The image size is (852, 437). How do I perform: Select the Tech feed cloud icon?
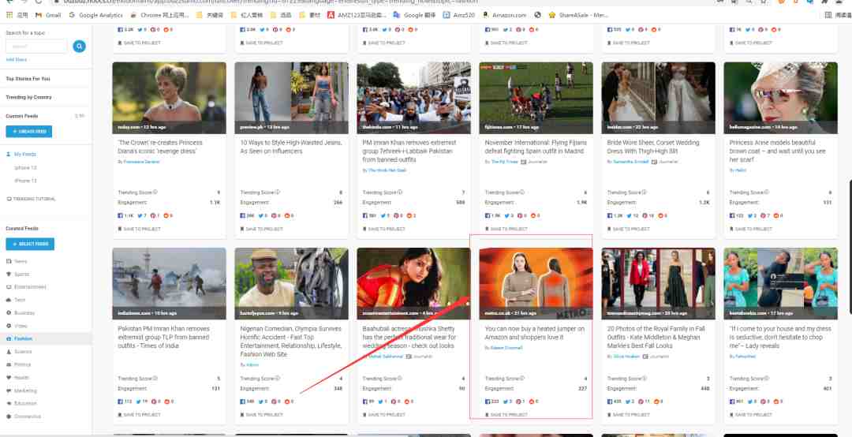click(9, 300)
